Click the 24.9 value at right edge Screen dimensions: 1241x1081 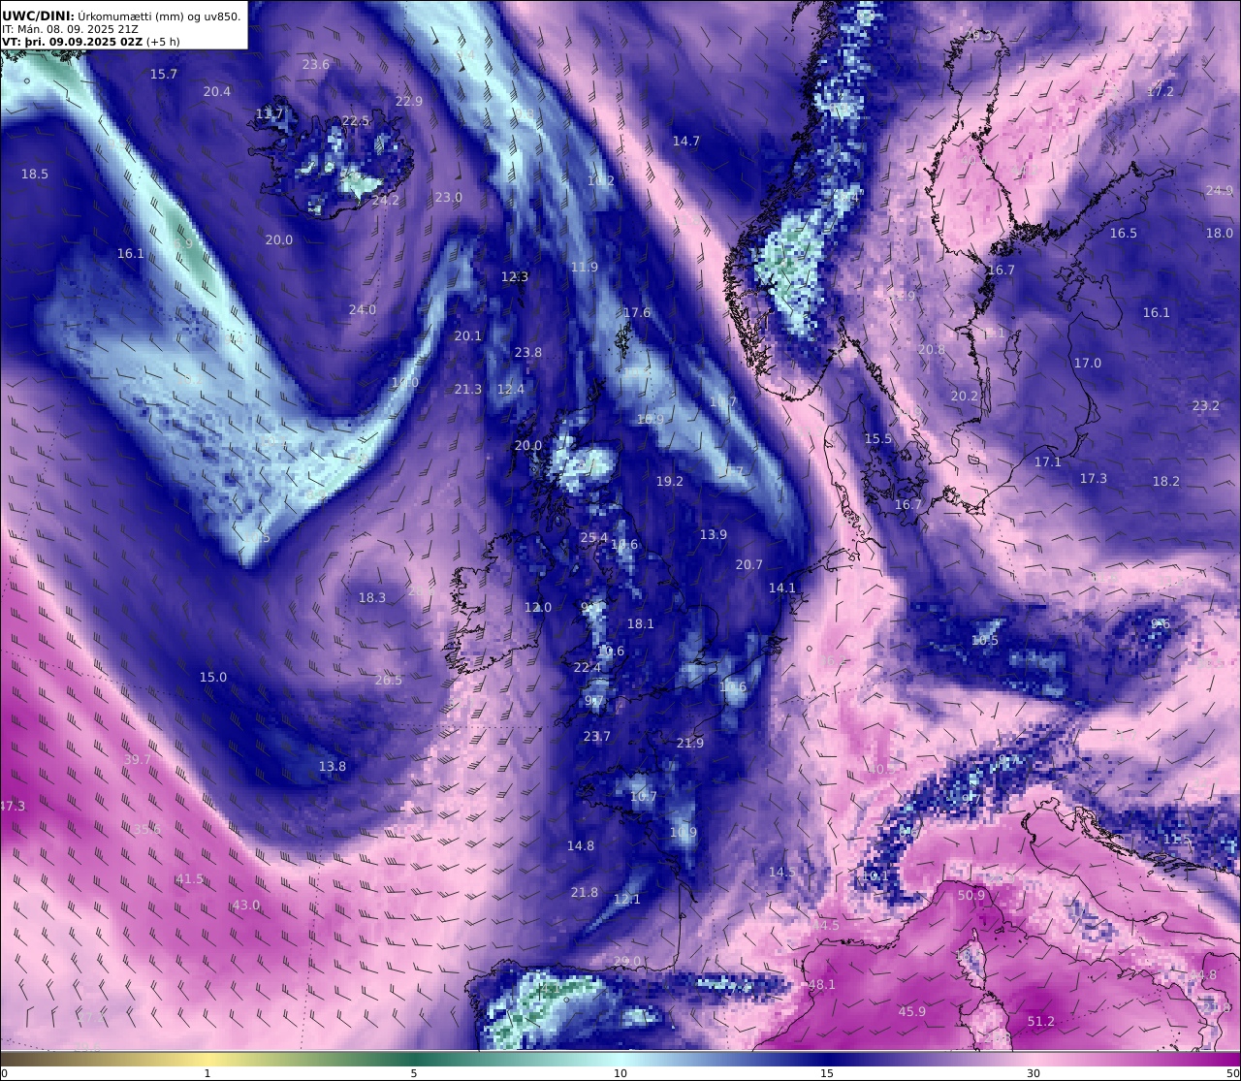pos(1220,191)
